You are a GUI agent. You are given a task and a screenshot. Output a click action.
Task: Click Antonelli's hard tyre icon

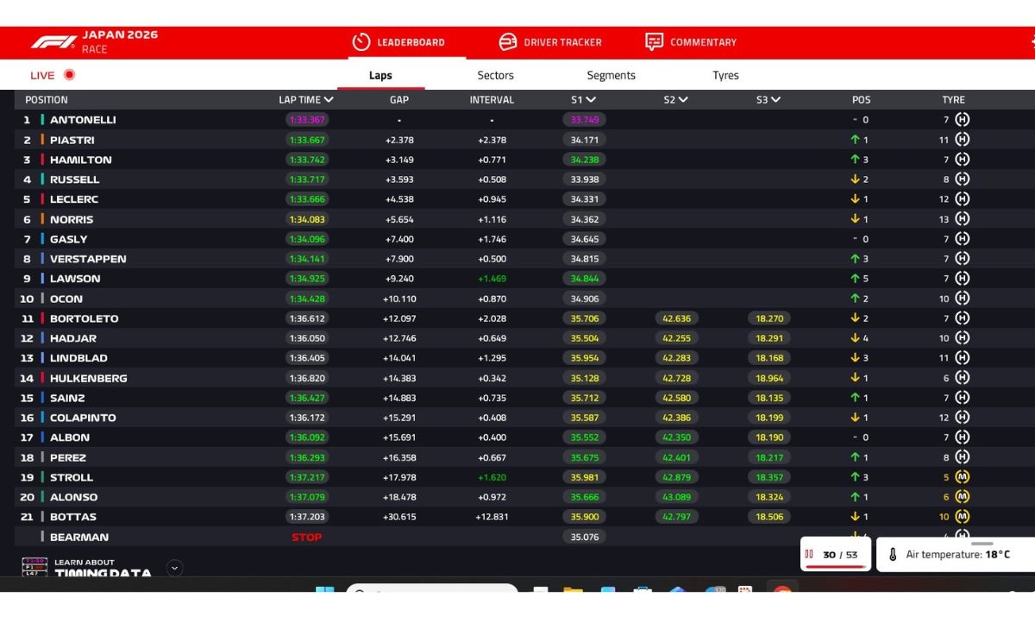tap(963, 120)
